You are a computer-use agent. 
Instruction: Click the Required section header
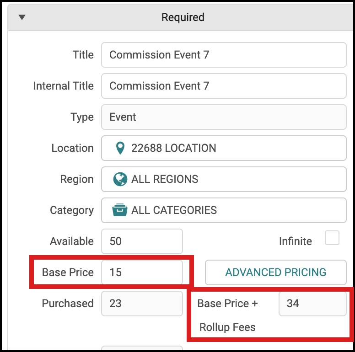tap(183, 17)
